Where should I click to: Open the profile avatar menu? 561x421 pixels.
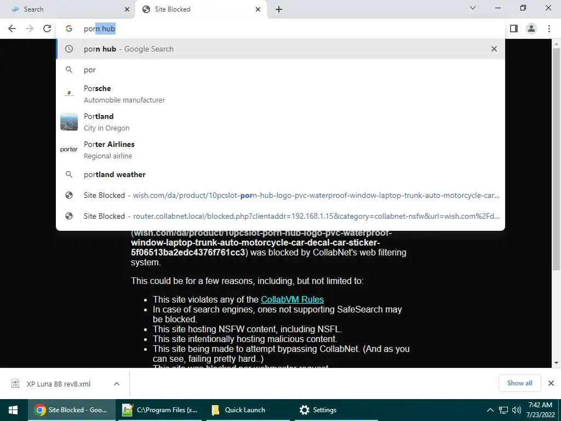tap(531, 29)
